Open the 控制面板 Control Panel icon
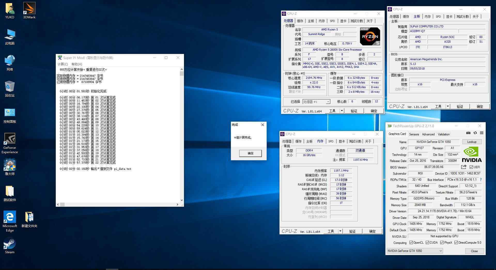 (10, 115)
